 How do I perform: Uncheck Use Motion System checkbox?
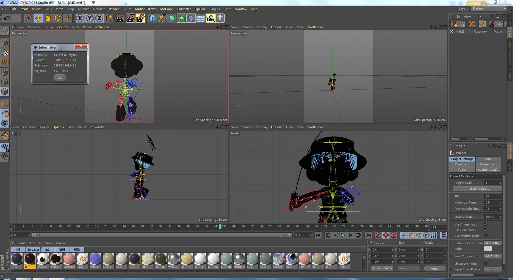point(486,236)
